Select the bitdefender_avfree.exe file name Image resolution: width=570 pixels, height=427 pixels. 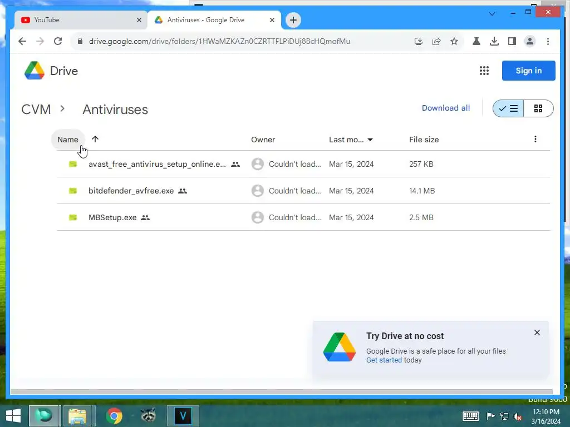click(x=131, y=191)
